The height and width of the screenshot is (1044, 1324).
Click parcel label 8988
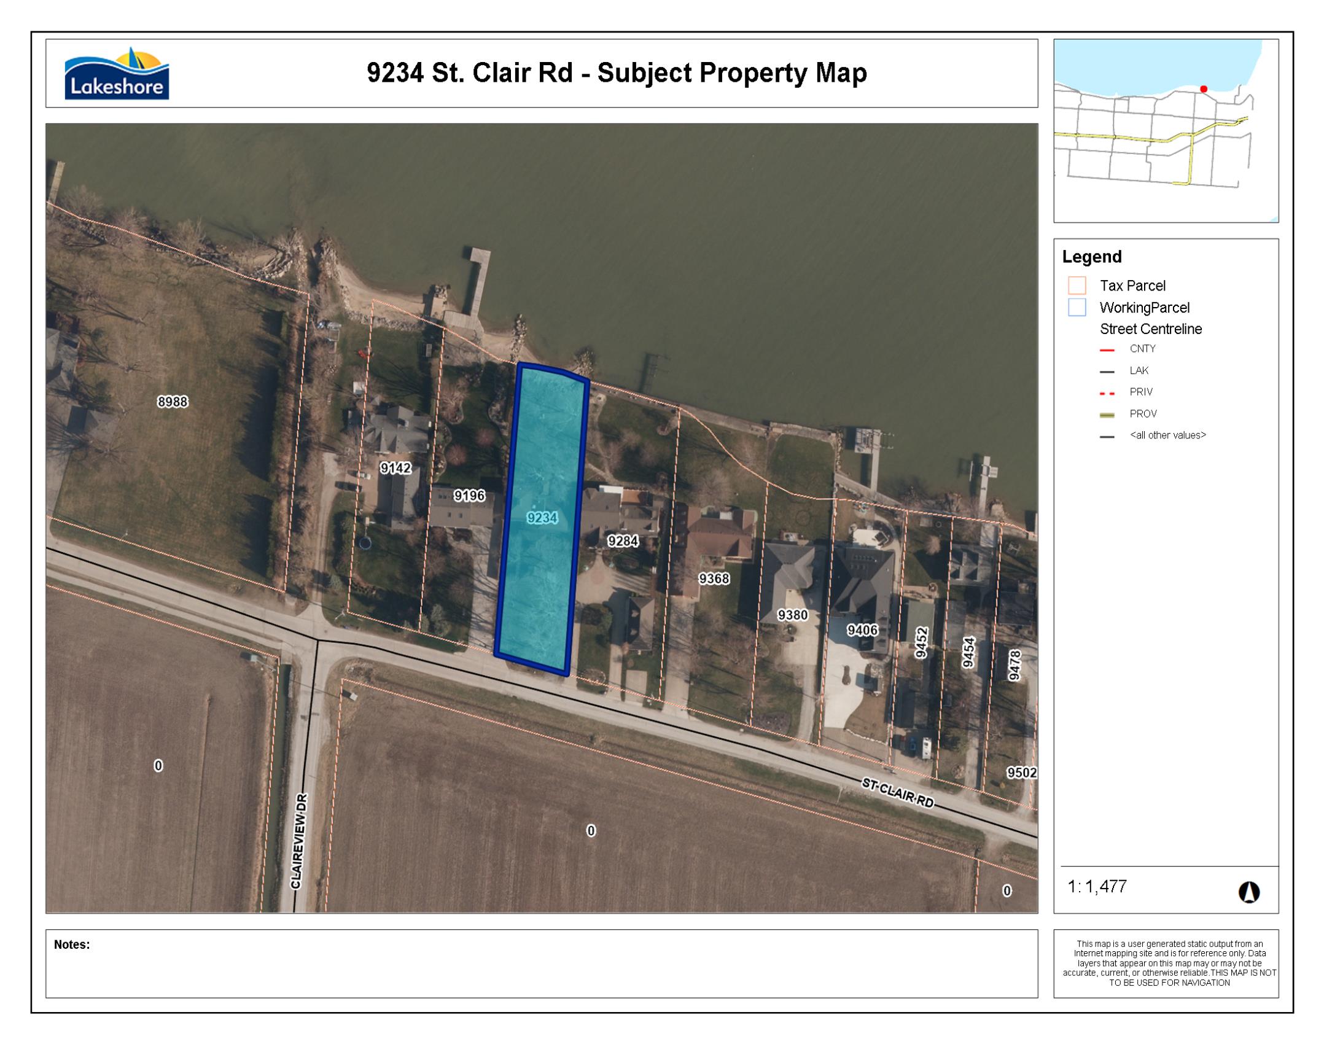coord(173,402)
